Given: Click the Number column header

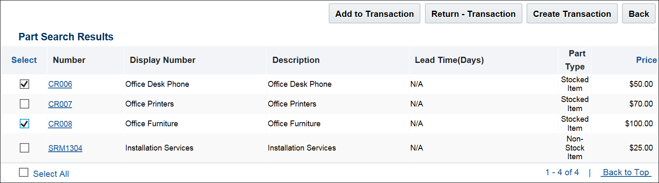Looking at the screenshot, I should point(69,60).
